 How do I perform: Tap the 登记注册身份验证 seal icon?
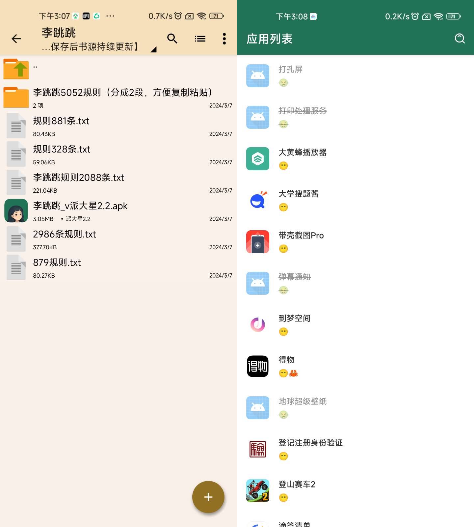click(258, 449)
